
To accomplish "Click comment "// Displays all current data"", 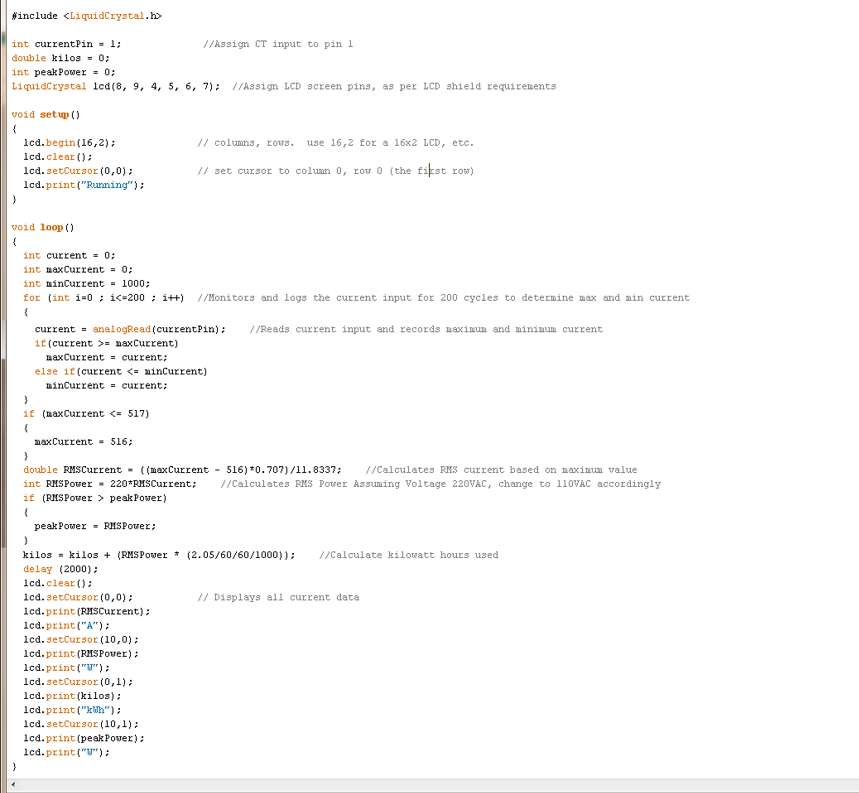I will coord(278,597).
